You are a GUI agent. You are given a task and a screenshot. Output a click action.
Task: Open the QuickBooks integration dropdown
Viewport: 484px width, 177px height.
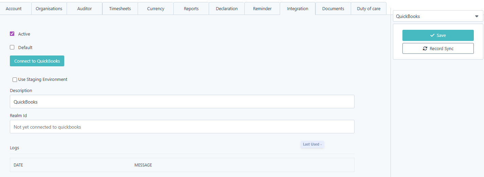(x=438, y=16)
